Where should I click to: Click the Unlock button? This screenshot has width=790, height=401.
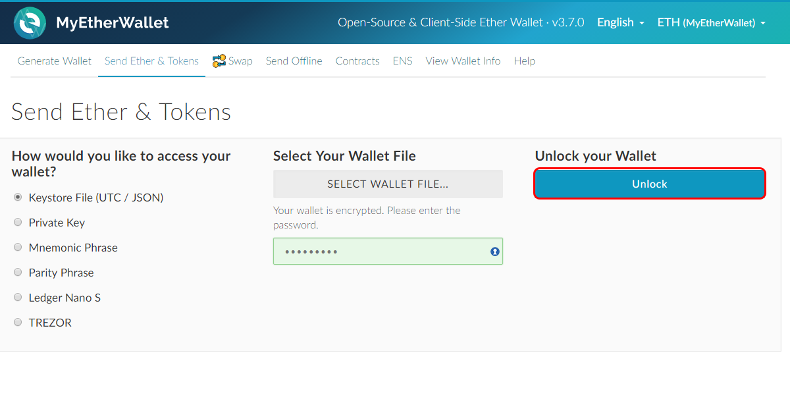coord(650,184)
